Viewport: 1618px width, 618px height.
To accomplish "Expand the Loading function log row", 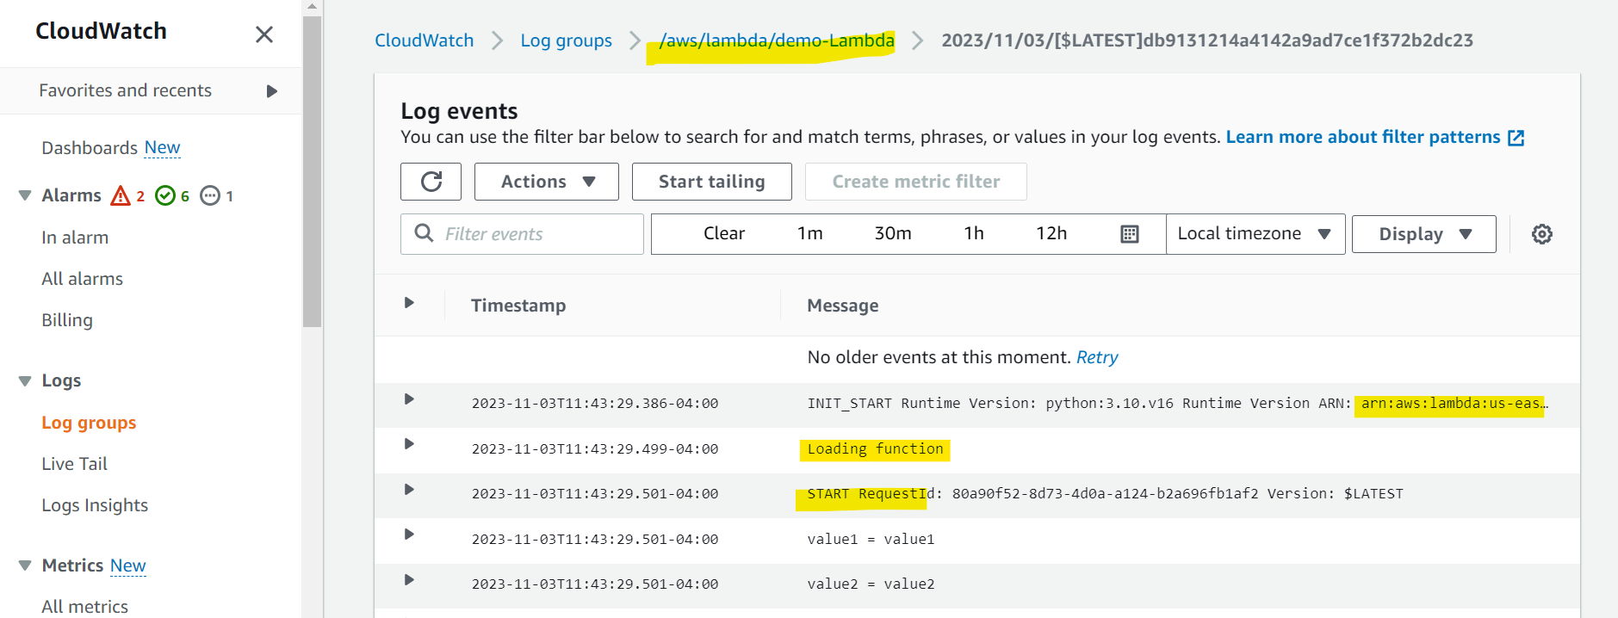I will tap(409, 444).
